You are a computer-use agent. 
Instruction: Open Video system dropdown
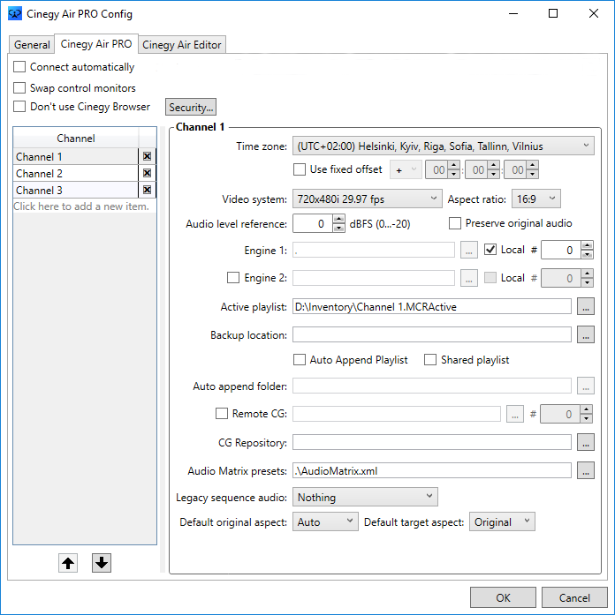pos(368,199)
